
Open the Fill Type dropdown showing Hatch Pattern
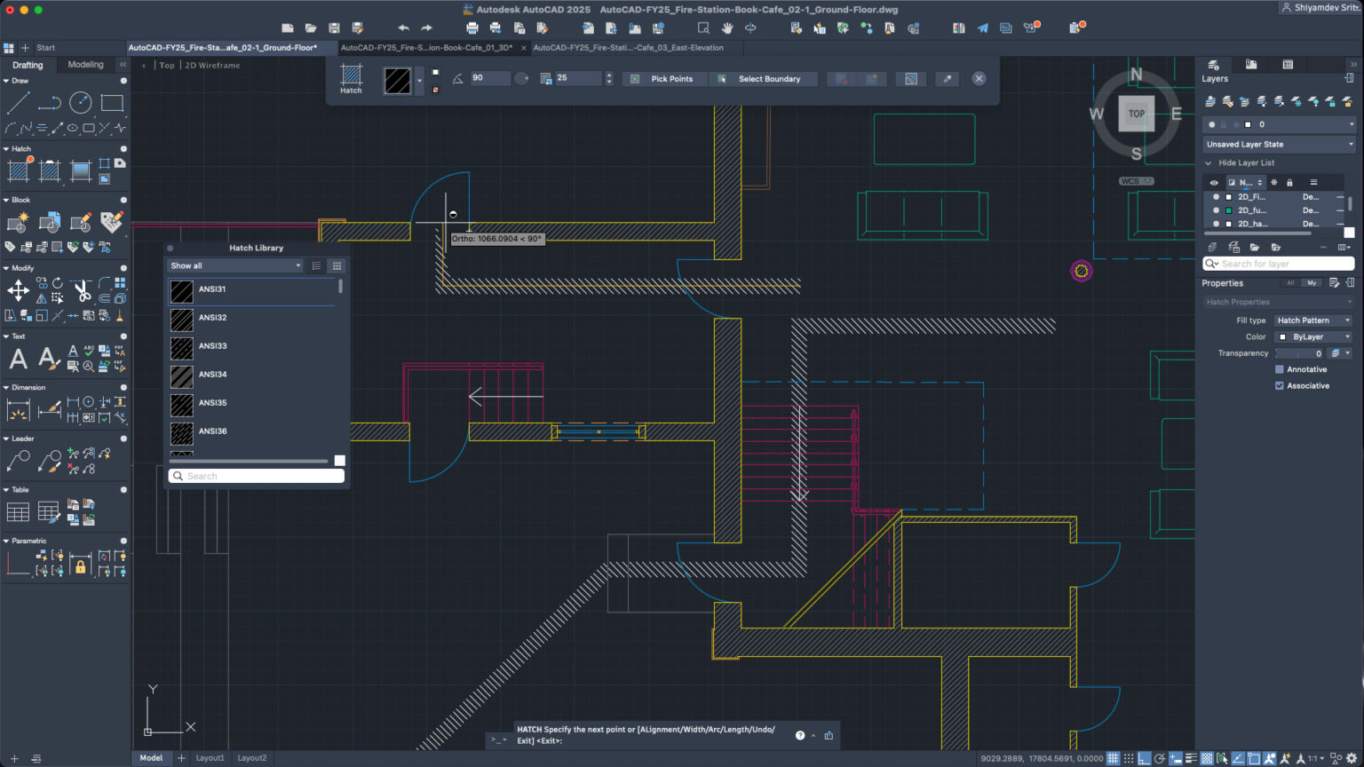1312,320
